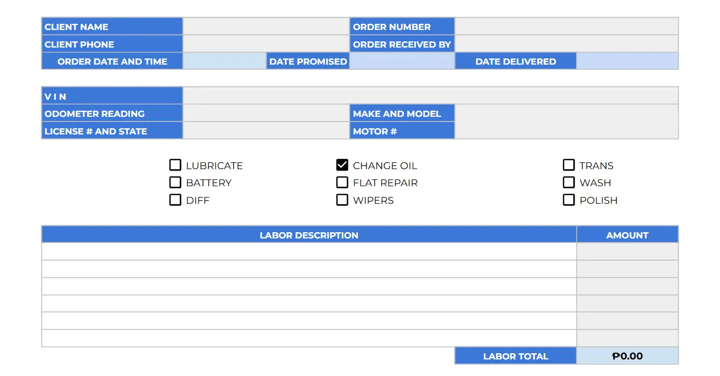The image size is (720, 376).
Task: Select the ORDER RECEIVED BY label
Action: (x=402, y=44)
